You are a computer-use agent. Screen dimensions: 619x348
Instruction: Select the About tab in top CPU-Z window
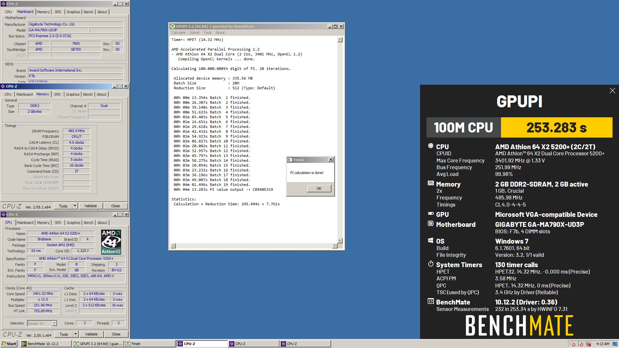[x=102, y=12]
